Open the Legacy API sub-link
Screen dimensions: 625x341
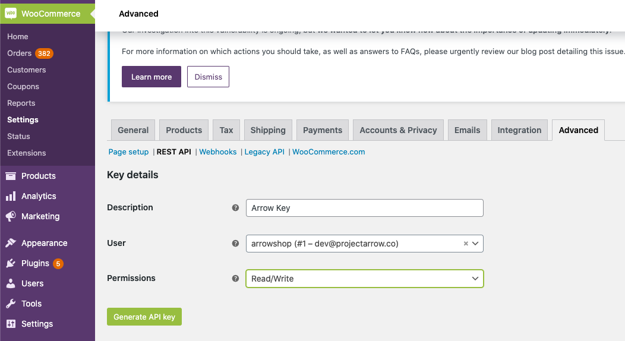click(264, 151)
